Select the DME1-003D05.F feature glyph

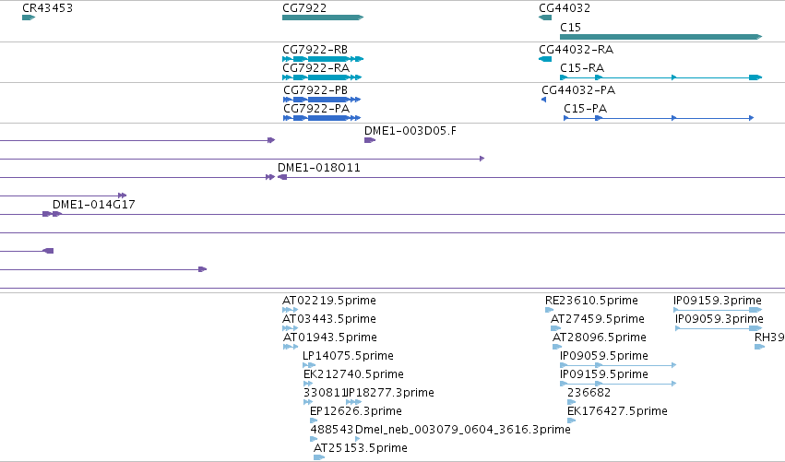coord(370,140)
